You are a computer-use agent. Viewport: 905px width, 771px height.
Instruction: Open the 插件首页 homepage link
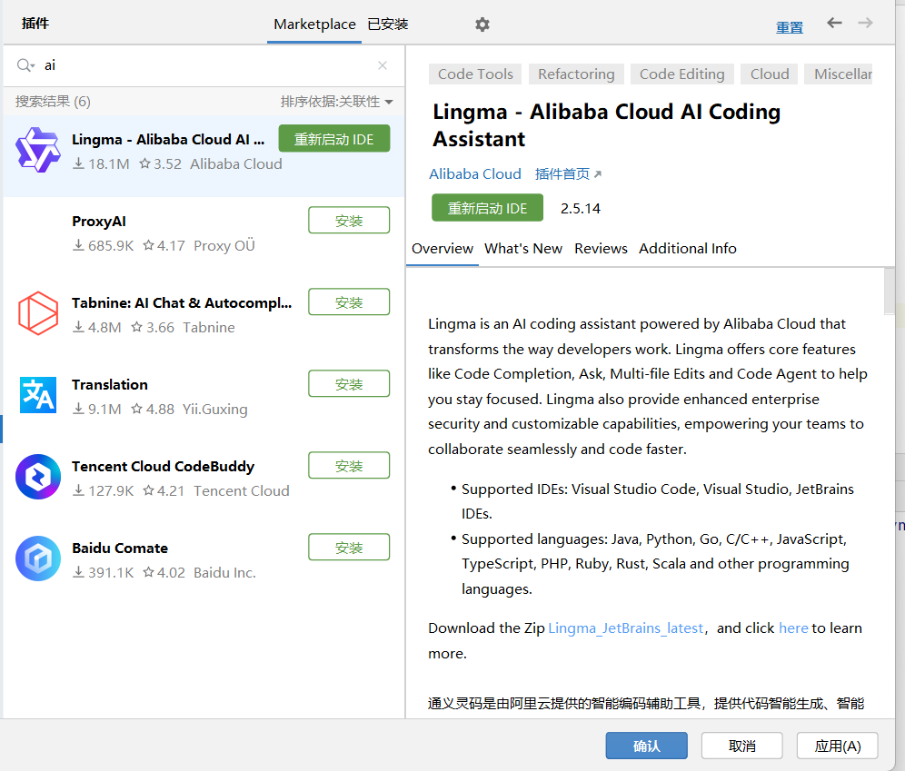pos(568,174)
